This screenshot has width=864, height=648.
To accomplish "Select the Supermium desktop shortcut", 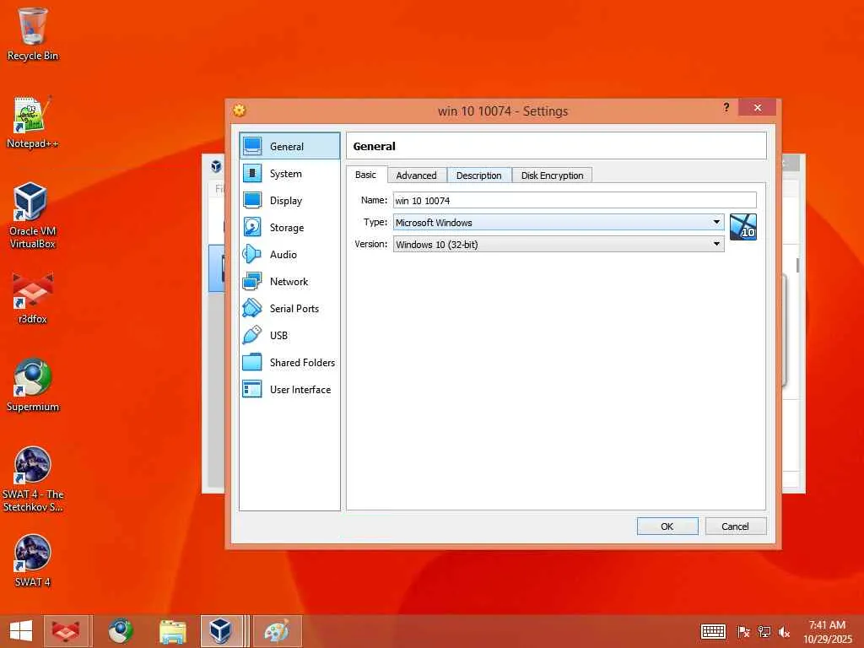I will (33, 386).
